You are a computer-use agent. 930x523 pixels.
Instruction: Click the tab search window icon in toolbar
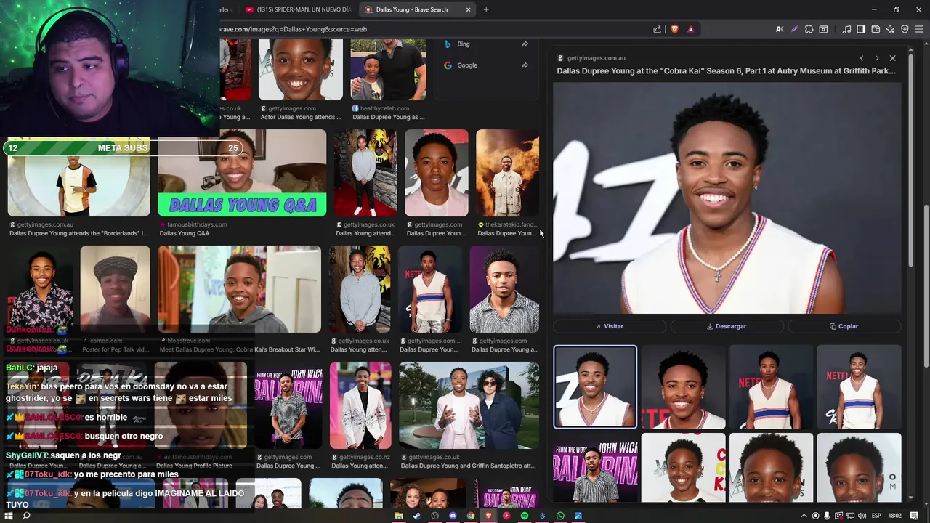(x=823, y=29)
